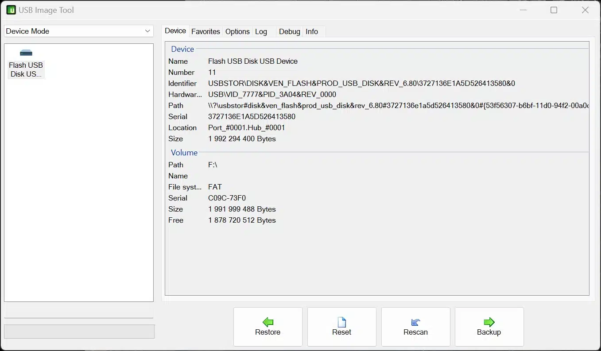The image size is (601, 351).
Task: Click volume serial 'C09C-73F0'
Action: [x=227, y=198]
